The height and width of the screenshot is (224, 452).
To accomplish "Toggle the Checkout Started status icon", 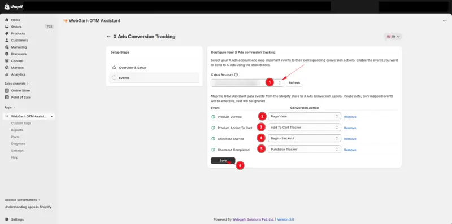I will click(214, 139).
